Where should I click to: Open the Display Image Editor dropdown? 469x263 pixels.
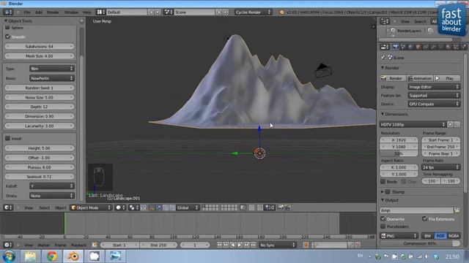point(434,87)
